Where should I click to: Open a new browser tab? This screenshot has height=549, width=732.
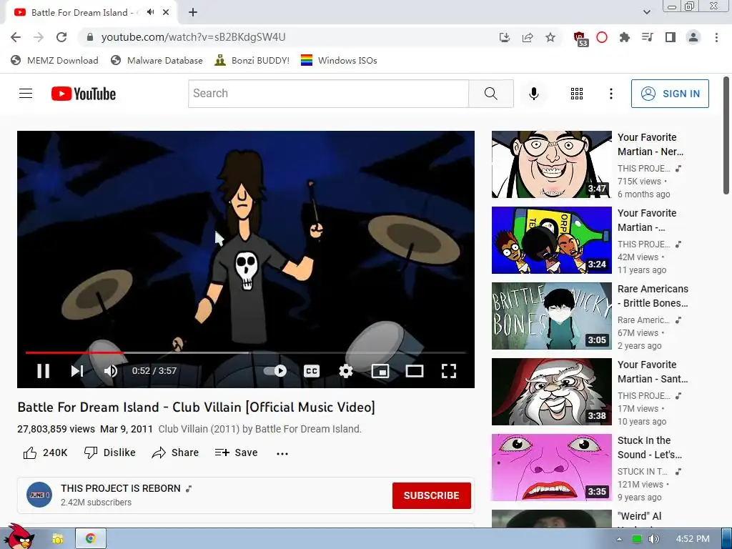tap(193, 12)
